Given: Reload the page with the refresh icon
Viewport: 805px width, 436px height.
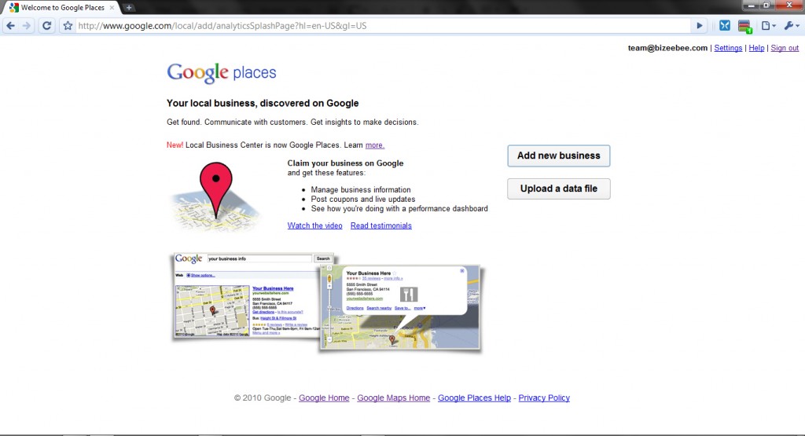Looking at the screenshot, I should pyautogui.click(x=46, y=26).
